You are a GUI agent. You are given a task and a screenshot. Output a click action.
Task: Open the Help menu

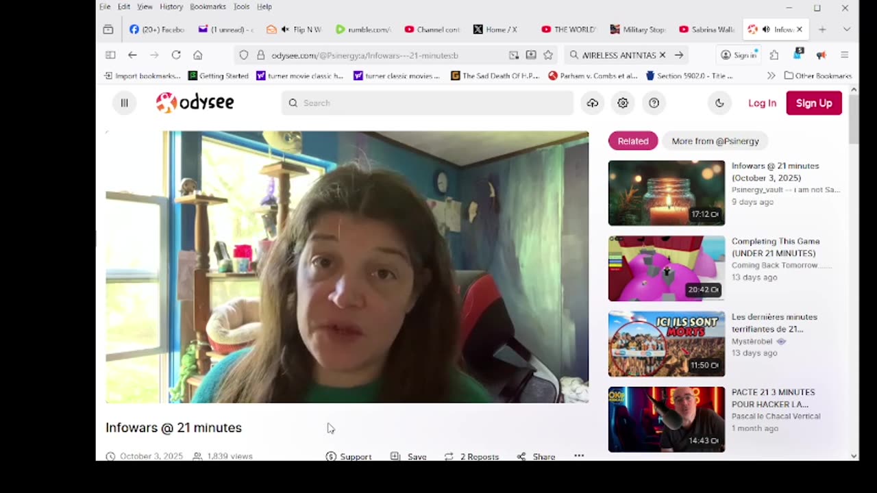click(x=264, y=6)
